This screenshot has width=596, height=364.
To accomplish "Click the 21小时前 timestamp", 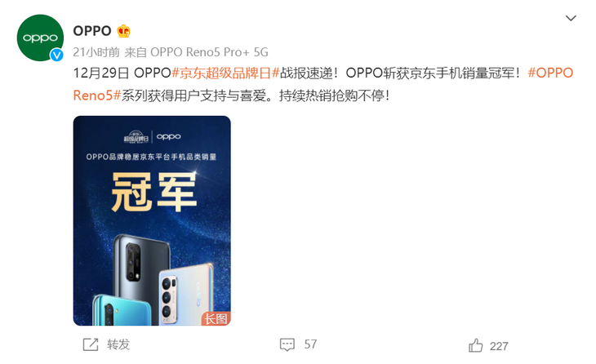I will [96, 52].
